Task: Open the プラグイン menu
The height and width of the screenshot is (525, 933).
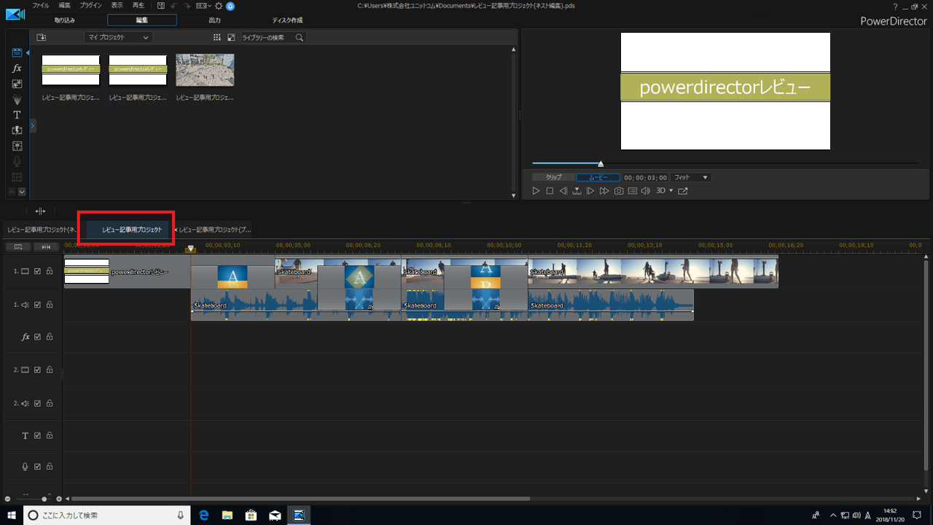Action: 90,5
